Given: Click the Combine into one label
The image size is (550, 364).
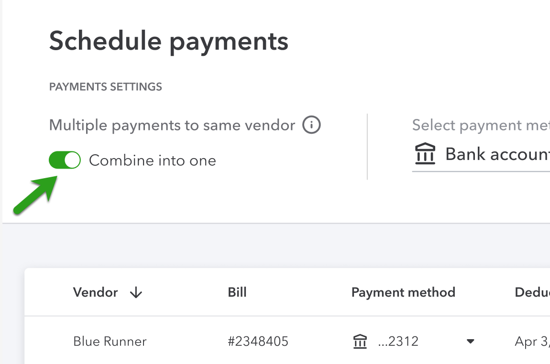Looking at the screenshot, I should click(152, 161).
